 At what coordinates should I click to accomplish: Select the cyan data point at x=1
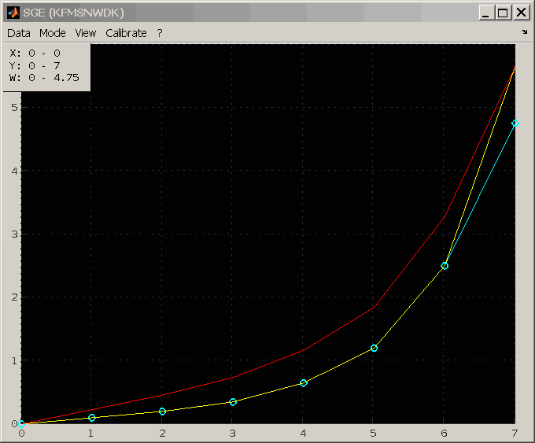coord(92,418)
